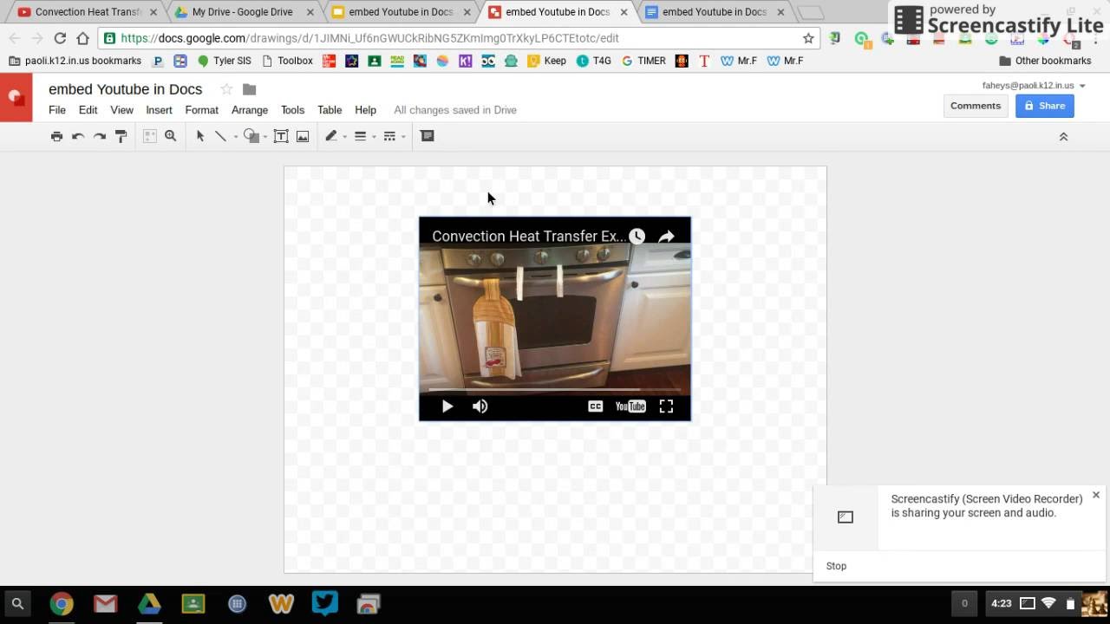Open the Insert menu
This screenshot has height=624, width=1110.
159,110
